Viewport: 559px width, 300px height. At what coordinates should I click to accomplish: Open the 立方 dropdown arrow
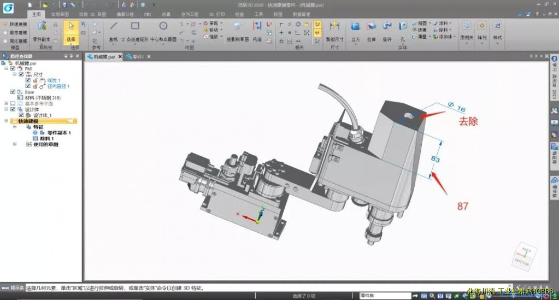pyautogui.click(x=355, y=44)
